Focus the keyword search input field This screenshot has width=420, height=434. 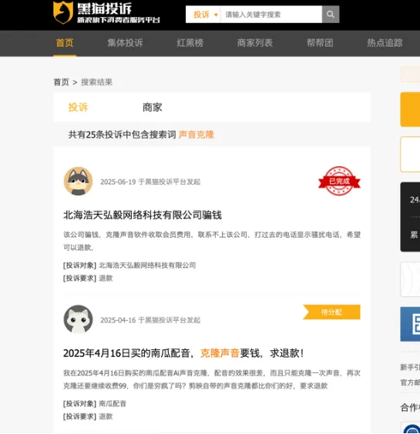pos(270,14)
